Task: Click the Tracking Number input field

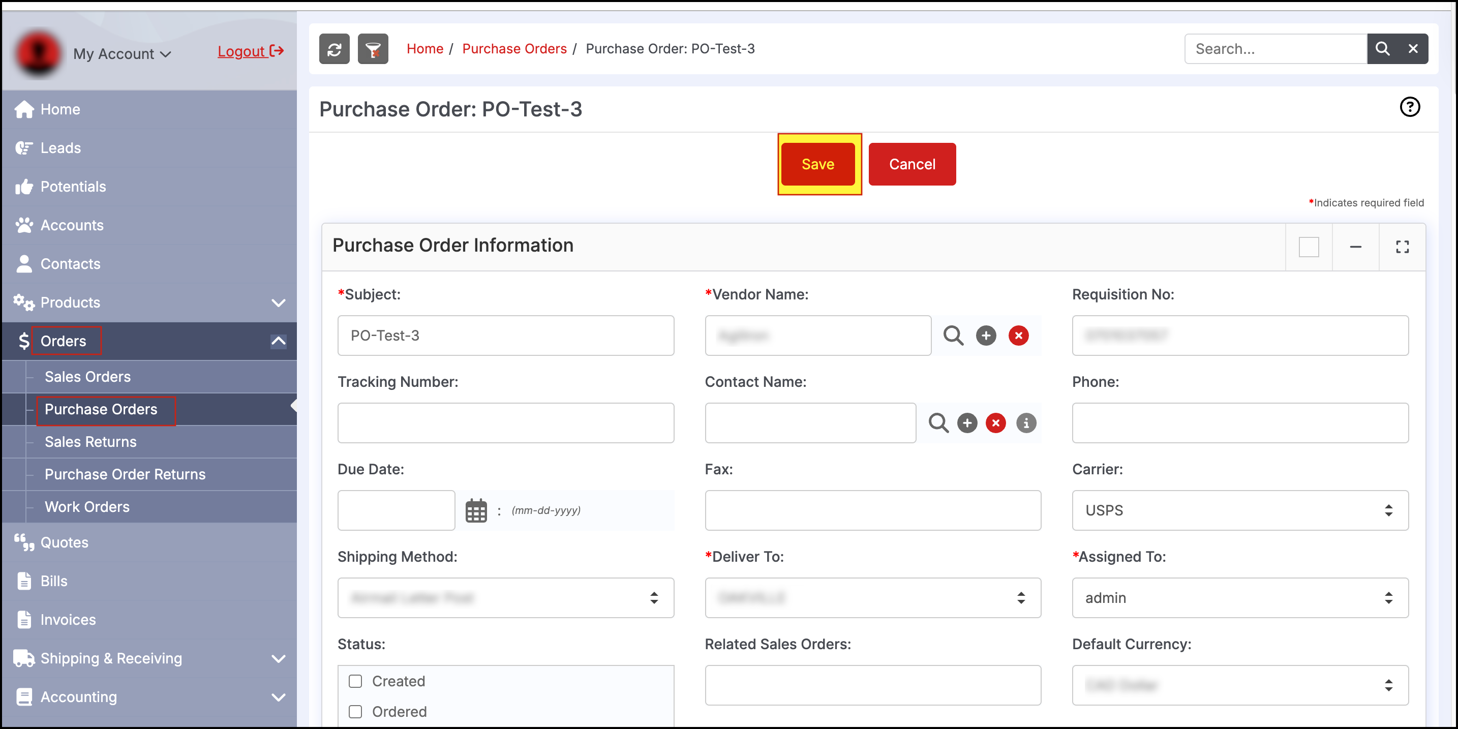Action: 505,423
